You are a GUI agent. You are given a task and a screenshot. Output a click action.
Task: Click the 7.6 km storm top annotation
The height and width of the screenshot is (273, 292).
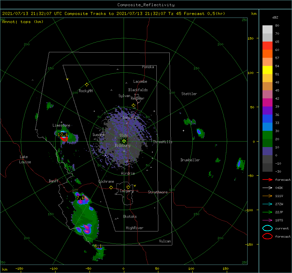(80, 198)
